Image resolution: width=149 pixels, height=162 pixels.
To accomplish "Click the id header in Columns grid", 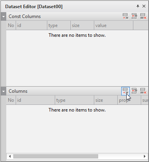I will tap(35, 100).
